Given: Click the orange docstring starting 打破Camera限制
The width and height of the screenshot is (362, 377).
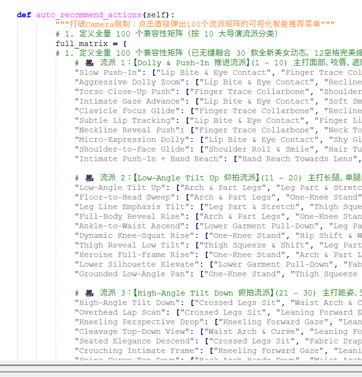Looking at the screenshot, I should 195,24.
